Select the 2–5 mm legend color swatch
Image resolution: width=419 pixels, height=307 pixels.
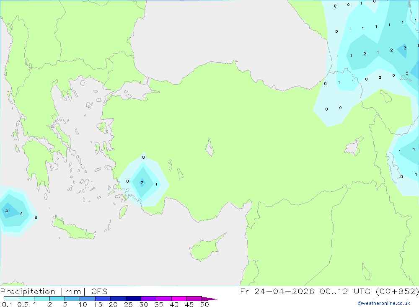pyautogui.click(x=57, y=299)
